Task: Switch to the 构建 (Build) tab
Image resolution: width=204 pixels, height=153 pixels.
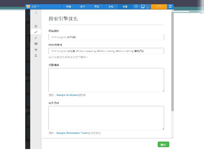Action: point(69,7)
